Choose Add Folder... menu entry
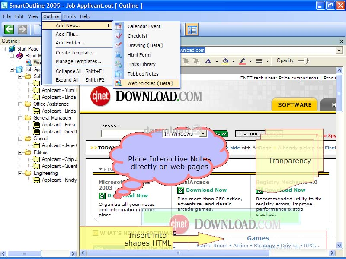This screenshot has height=259, width=346. [x=77, y=43]
